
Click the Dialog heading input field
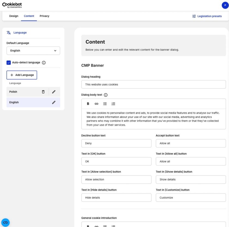tap(153, 84)
